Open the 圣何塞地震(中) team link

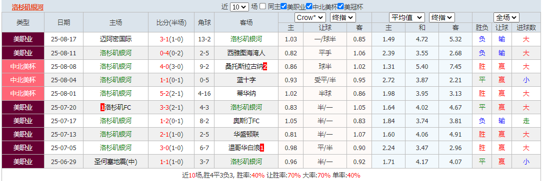tap(115, 162)
